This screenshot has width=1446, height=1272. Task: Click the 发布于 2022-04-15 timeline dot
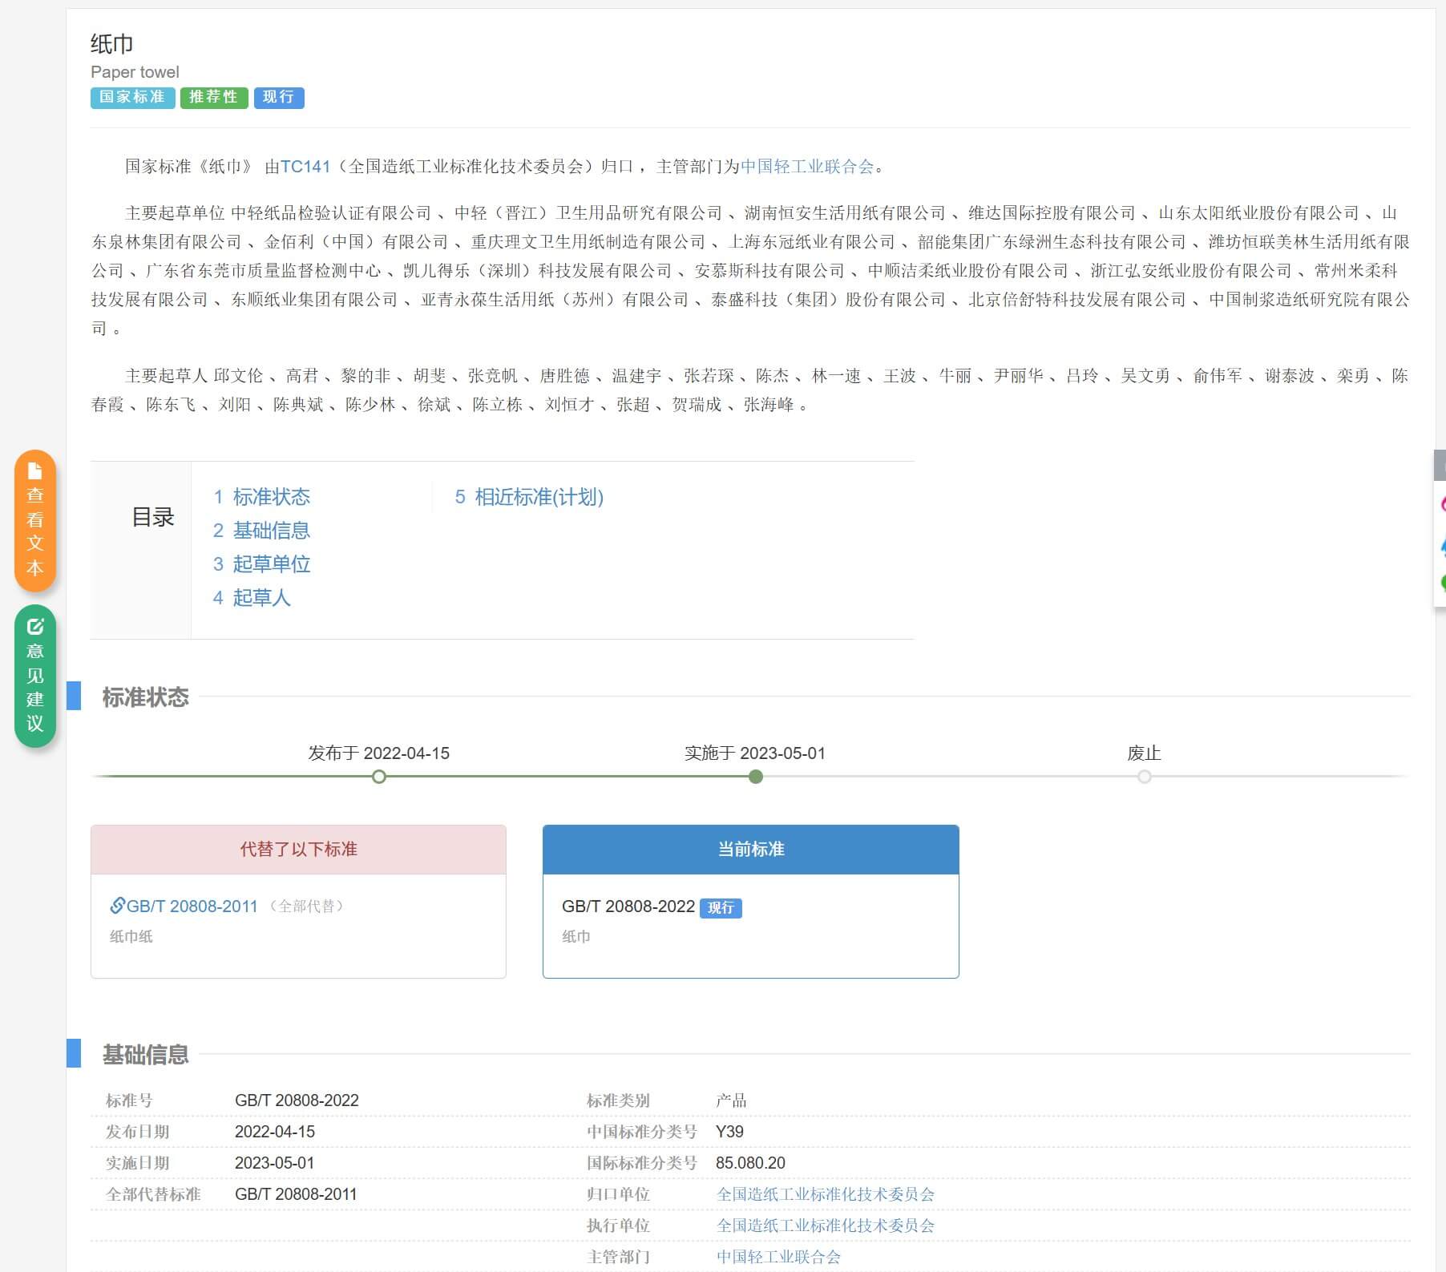point(379,777)
